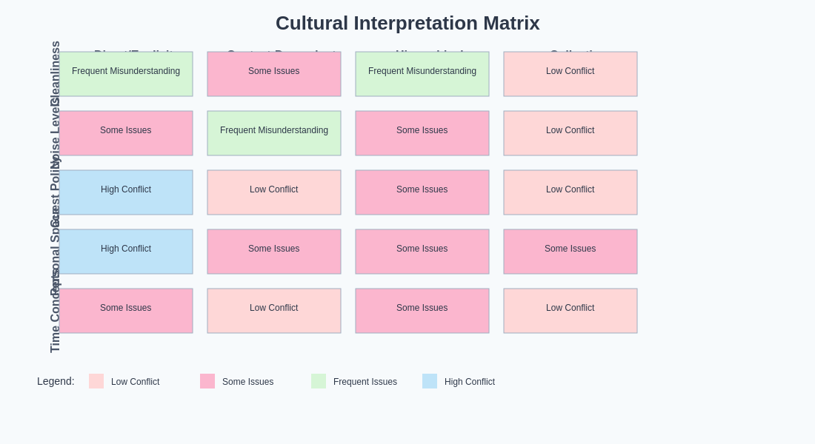Select the Hierarchical column header
This screenshot has width=815, height=444.
coord(422,54)
